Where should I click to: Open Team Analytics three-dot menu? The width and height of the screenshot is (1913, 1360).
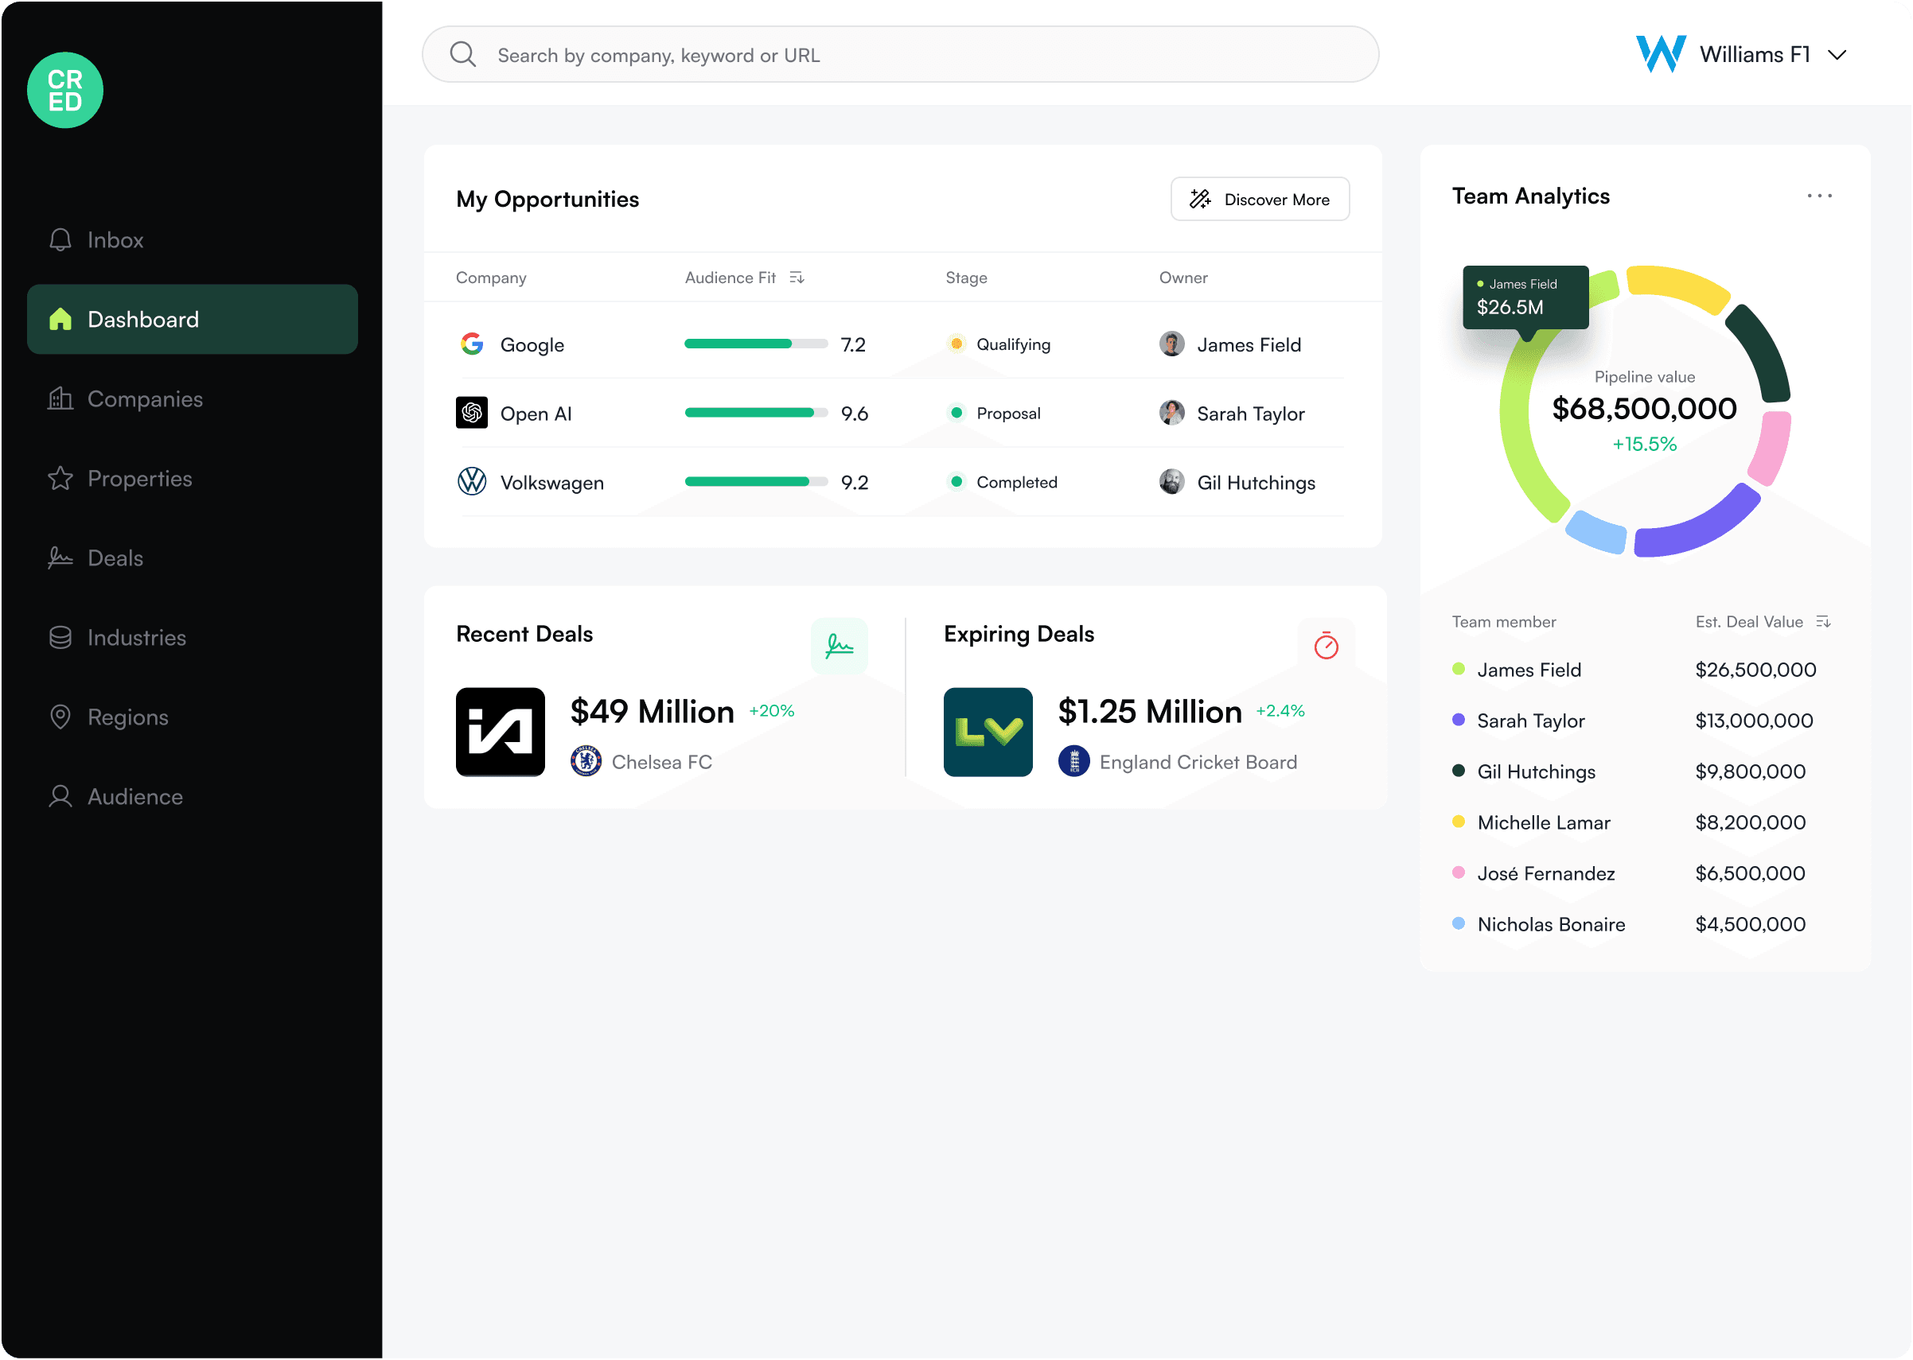click(x=1819, y=196)
